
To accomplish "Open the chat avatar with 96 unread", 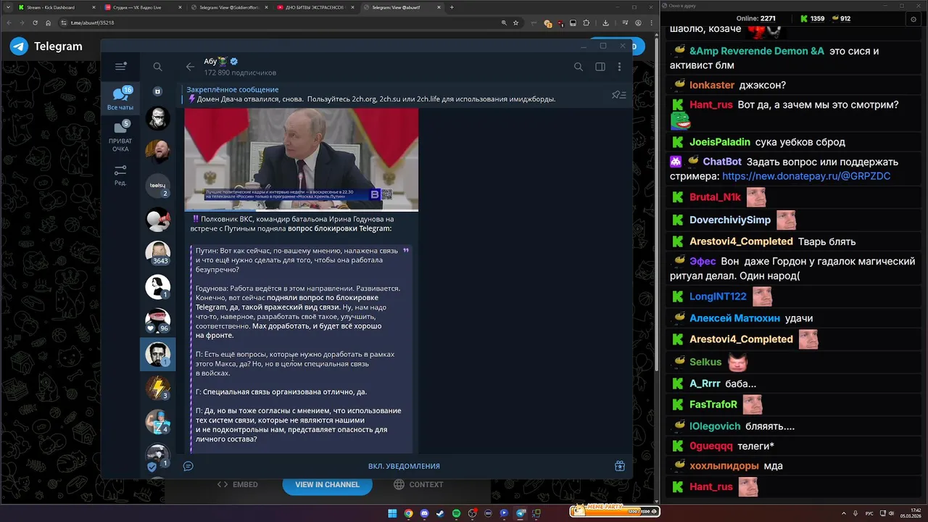I will pyautogui.click(x=157, y=320).
